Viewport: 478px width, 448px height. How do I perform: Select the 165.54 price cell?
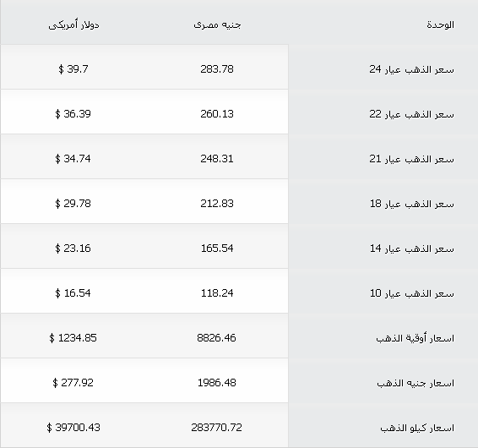tap(217, 249)
